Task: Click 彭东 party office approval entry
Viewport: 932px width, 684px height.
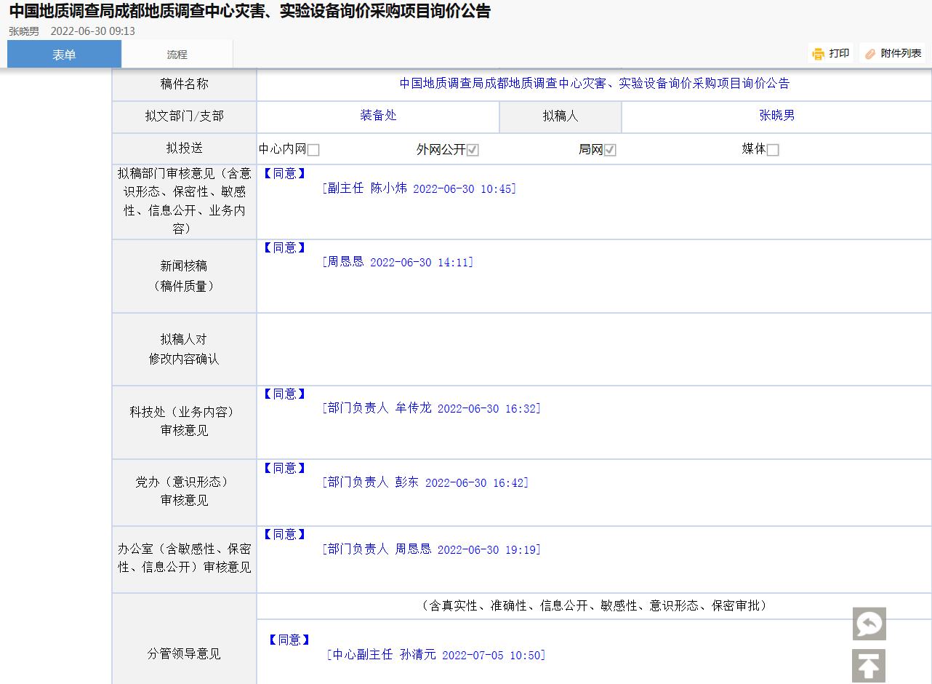Action: [x=425, y=482]
